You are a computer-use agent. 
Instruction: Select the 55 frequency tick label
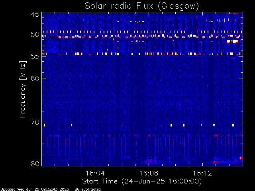point(35,57)
